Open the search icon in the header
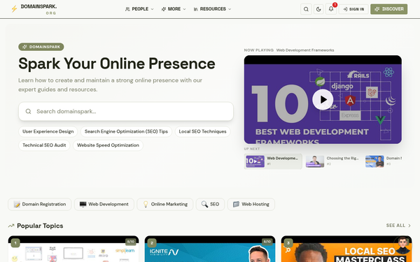 306,9
